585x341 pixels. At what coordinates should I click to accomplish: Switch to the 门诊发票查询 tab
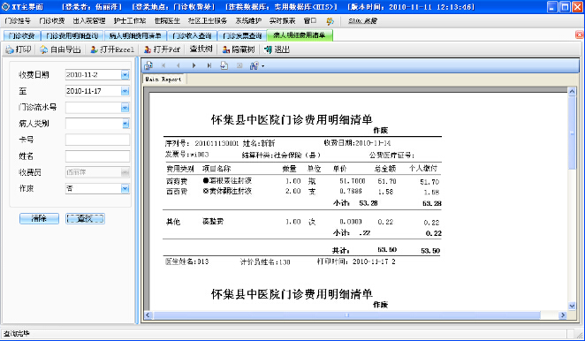point(242,35)
